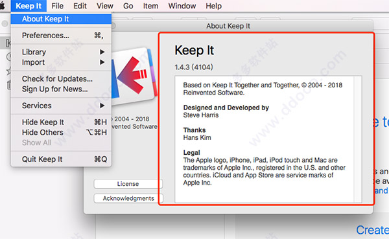This screenshot has height=239, width=389.
Task: Click the Designed and Developed by heading
Action: [x=226, y=108]
